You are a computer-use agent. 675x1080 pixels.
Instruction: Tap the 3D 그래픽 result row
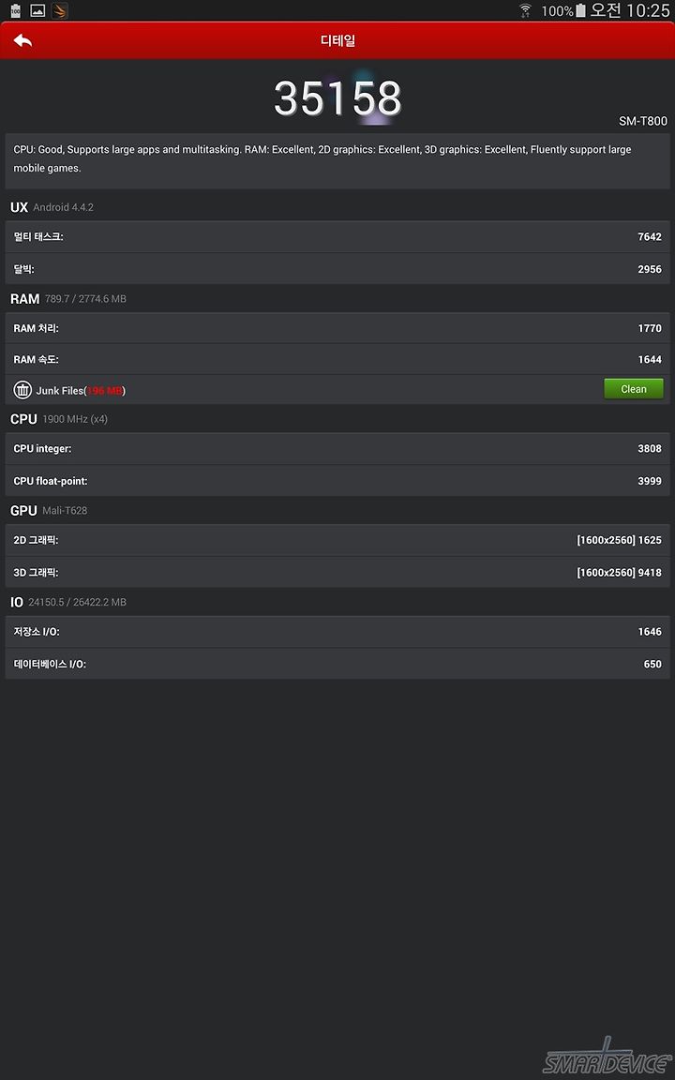click(x=337, y=573)
